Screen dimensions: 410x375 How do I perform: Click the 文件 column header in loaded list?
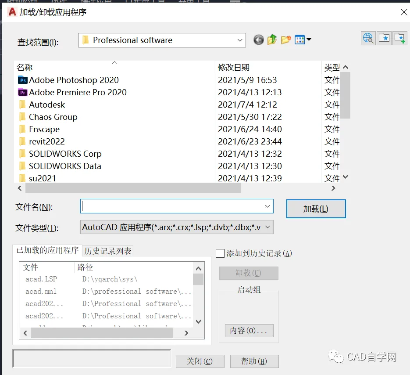(x=30, y=267)
